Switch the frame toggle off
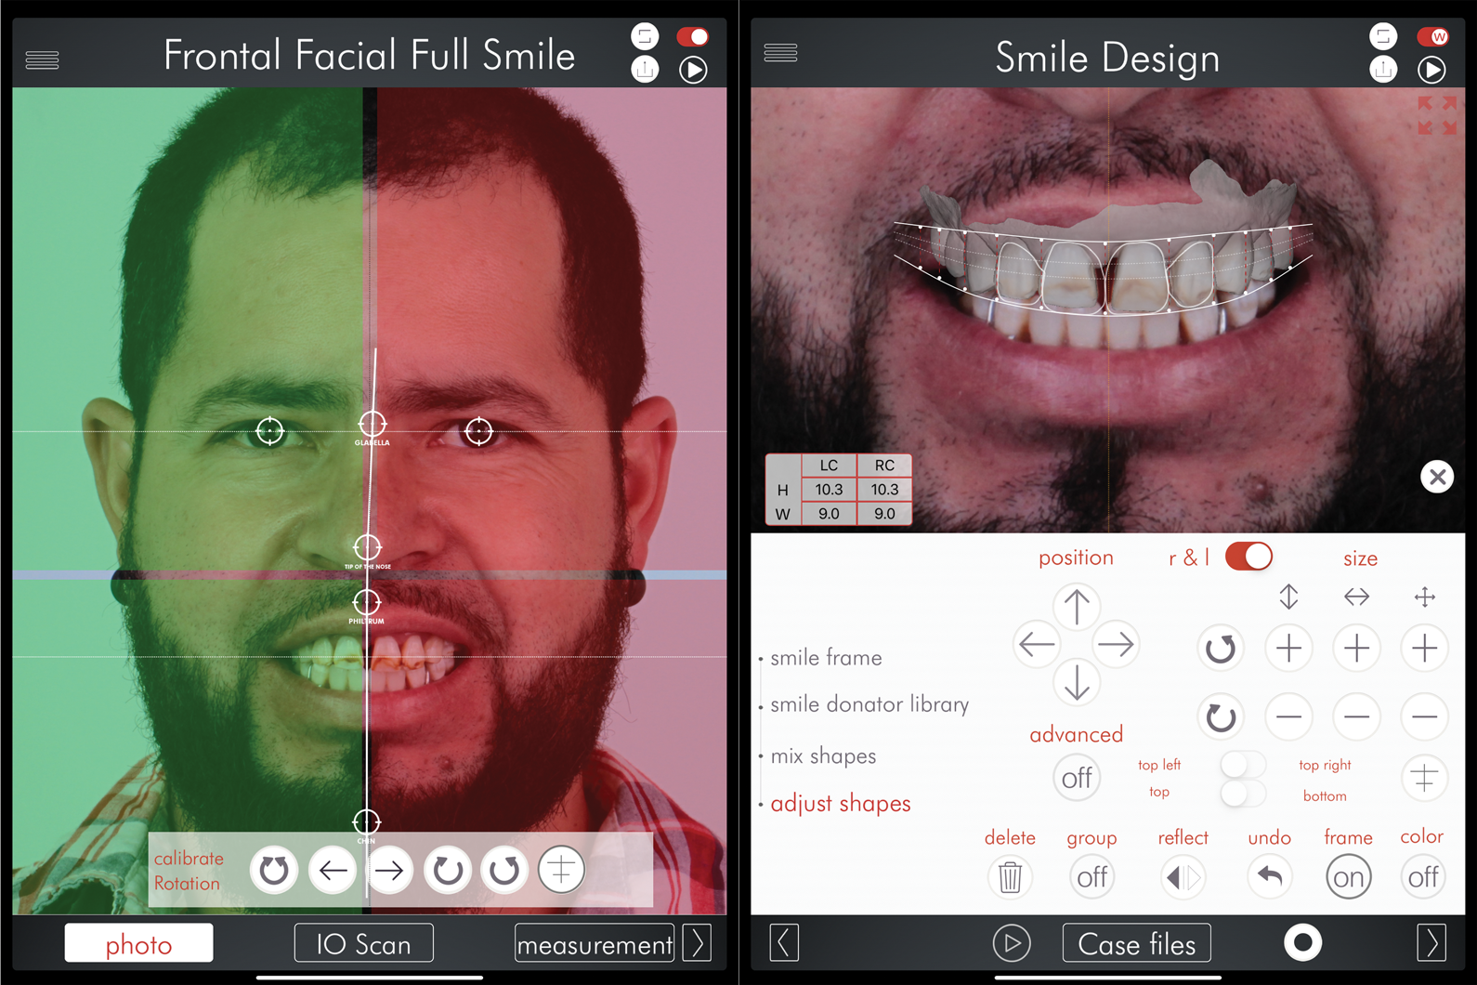The height and width of the screenshot is (985, 1477). click(1348, 876)
